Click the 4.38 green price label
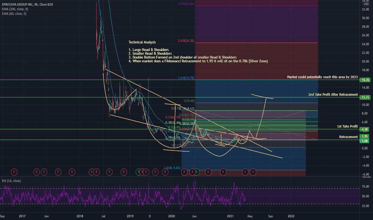 365,129
